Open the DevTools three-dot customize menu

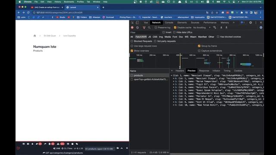(256, 22)
